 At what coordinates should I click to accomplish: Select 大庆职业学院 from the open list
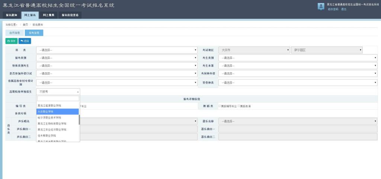[x=58, y=112]
